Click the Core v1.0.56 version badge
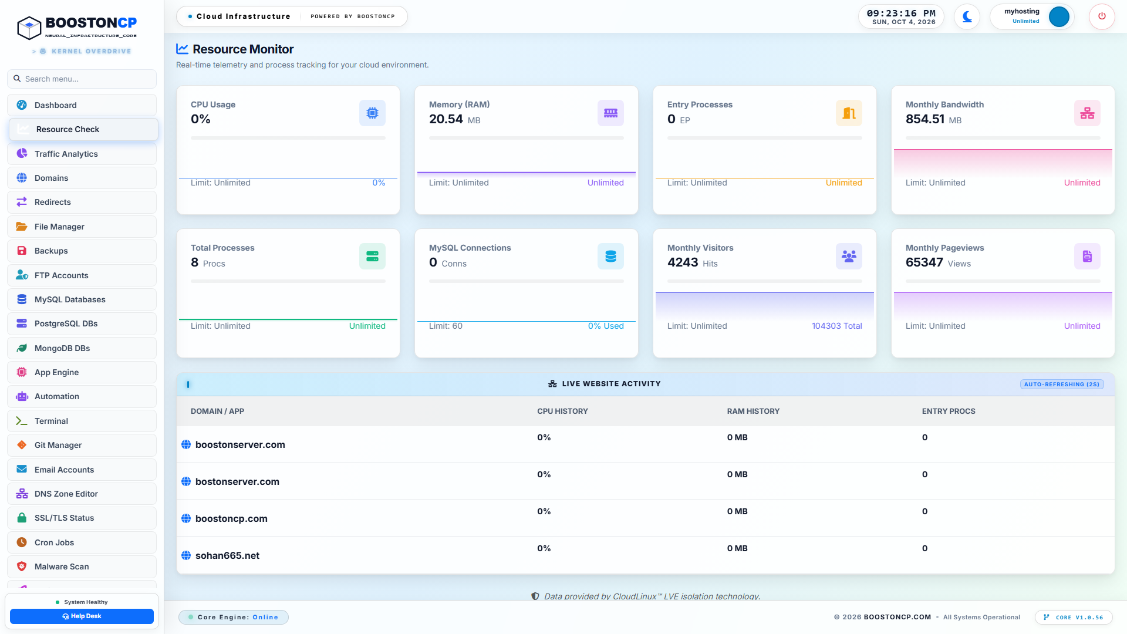The width and height of the screenshot is (1127, 634). click(x=1074, y=618)
